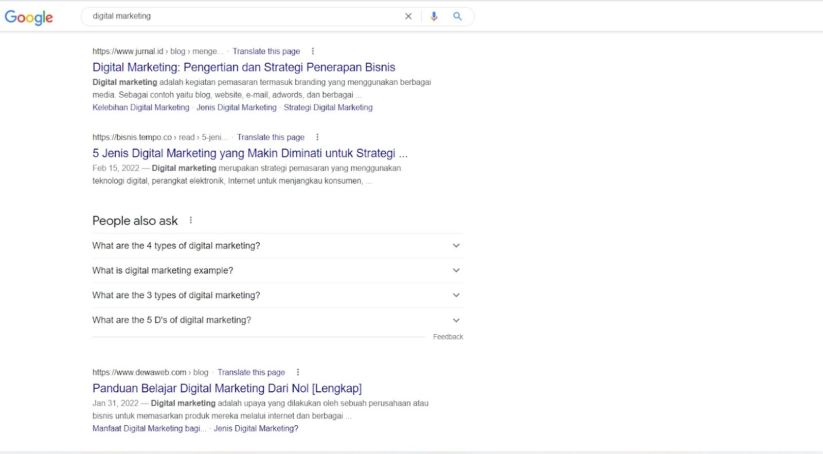Clear the search box with the X icon
Viewport: 823px width, 454px height.
click(x=408, y=16)
